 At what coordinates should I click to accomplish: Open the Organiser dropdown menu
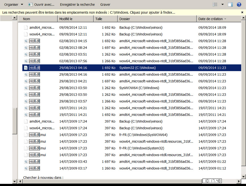[x=14, y=5]
